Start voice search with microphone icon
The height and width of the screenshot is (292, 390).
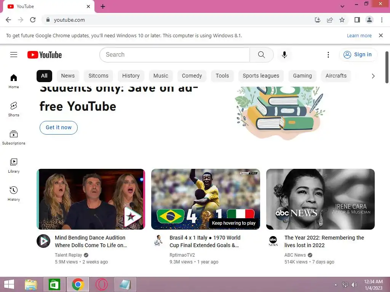284,55
